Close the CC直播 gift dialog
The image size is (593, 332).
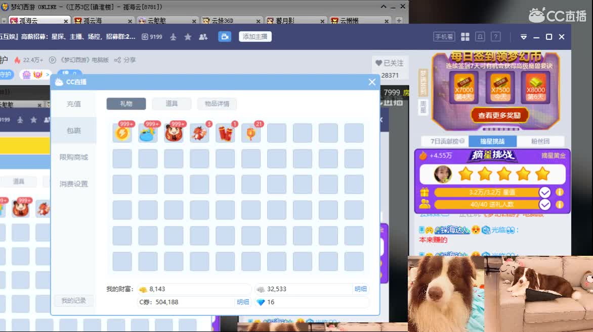point(372,82)
